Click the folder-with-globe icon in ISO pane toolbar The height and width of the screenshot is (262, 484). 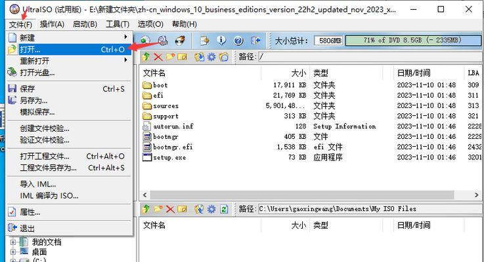(x=224, y=56)
